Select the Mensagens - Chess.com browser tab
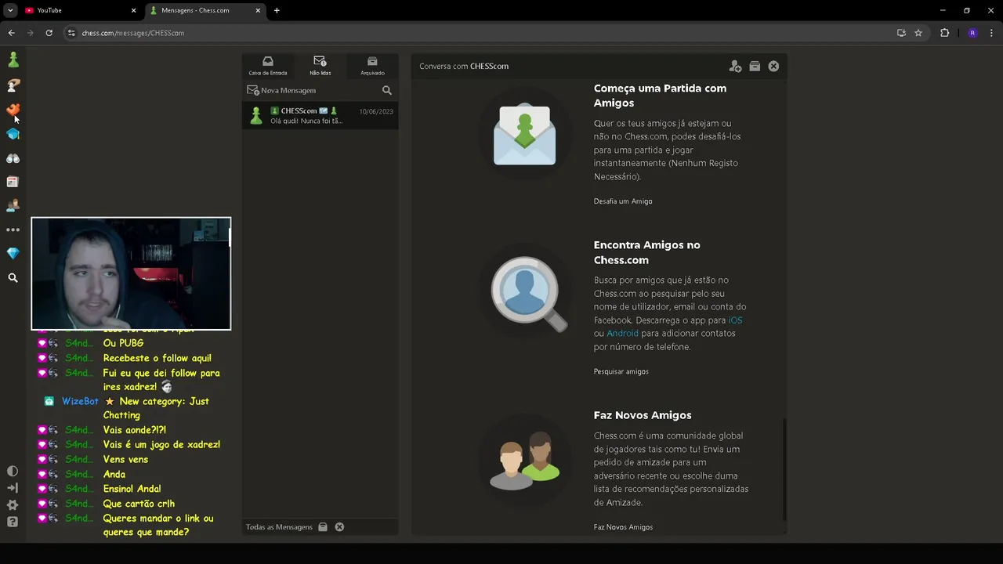The width and height of the screenshot is (1003, 564). (x=205, y=10)
